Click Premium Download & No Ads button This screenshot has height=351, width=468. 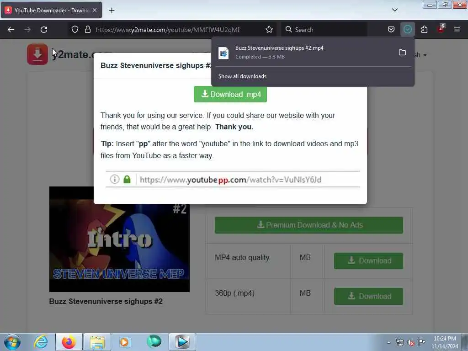tap(309, 225)
